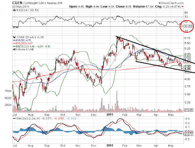Click the candlestick icon before CGEN (Daily)
Image resolution: width=195 pixels, height=148 pixels.
pyautogui.click(x=14, y=37)
